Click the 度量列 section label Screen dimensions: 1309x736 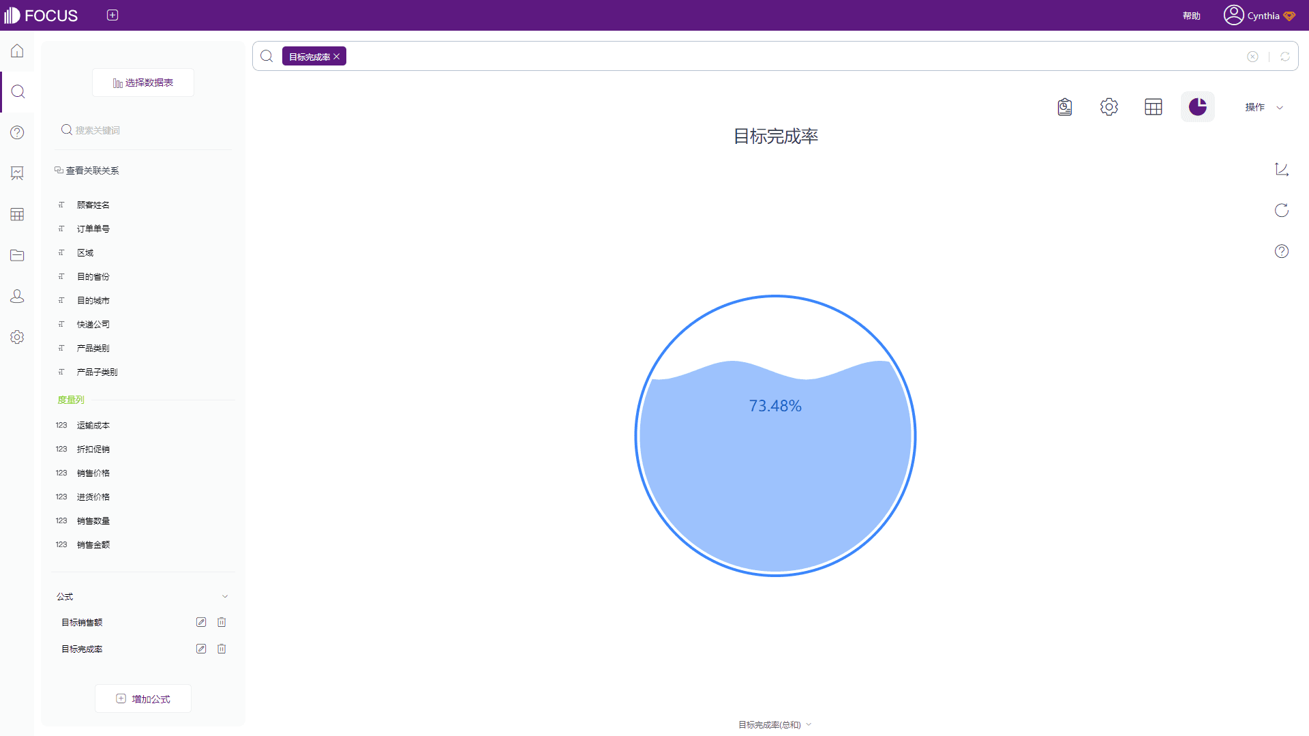click(x=71, y=400)
